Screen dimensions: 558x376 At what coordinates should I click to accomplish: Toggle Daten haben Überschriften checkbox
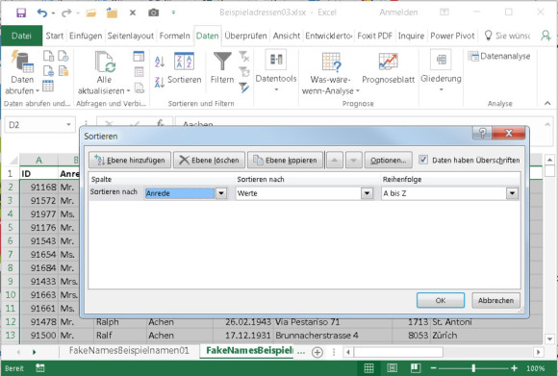(422, 160)
